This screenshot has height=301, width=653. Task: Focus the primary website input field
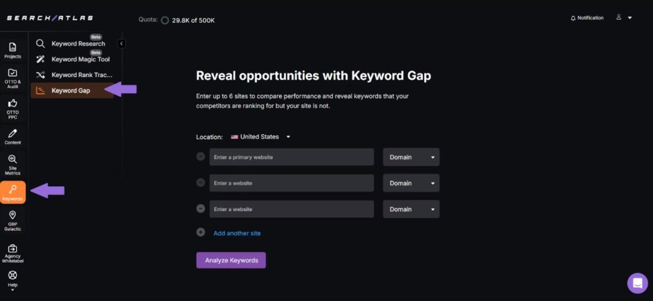(x=291, y=157)
